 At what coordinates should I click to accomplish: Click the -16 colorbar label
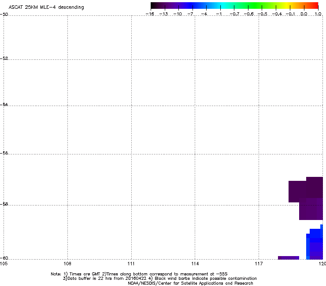point(150,14)
